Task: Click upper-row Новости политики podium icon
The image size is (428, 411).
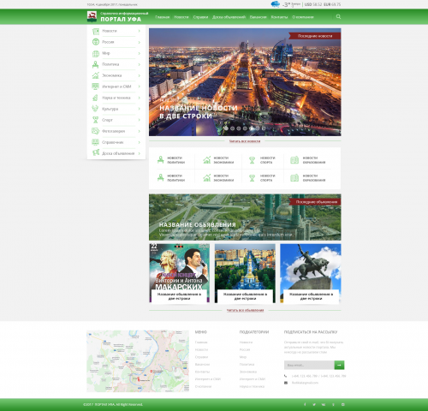Action: [161, 160]
